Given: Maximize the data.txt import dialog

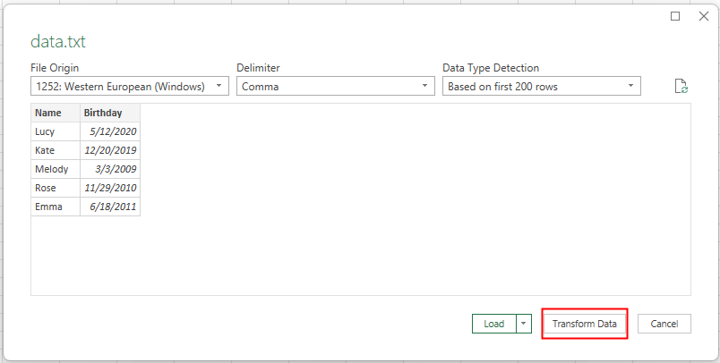Looking at the screenshot, I should 675,16.
